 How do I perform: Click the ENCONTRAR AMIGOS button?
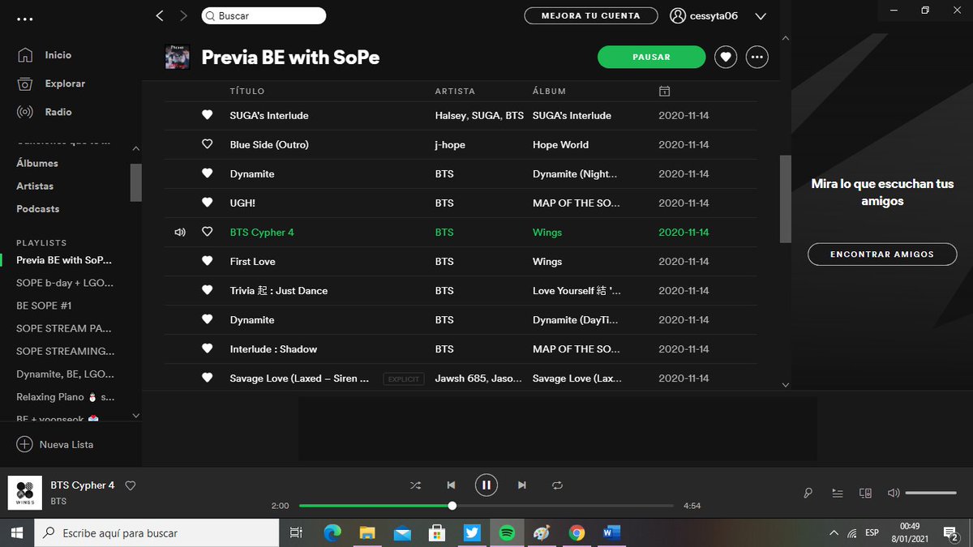[882, 254]
